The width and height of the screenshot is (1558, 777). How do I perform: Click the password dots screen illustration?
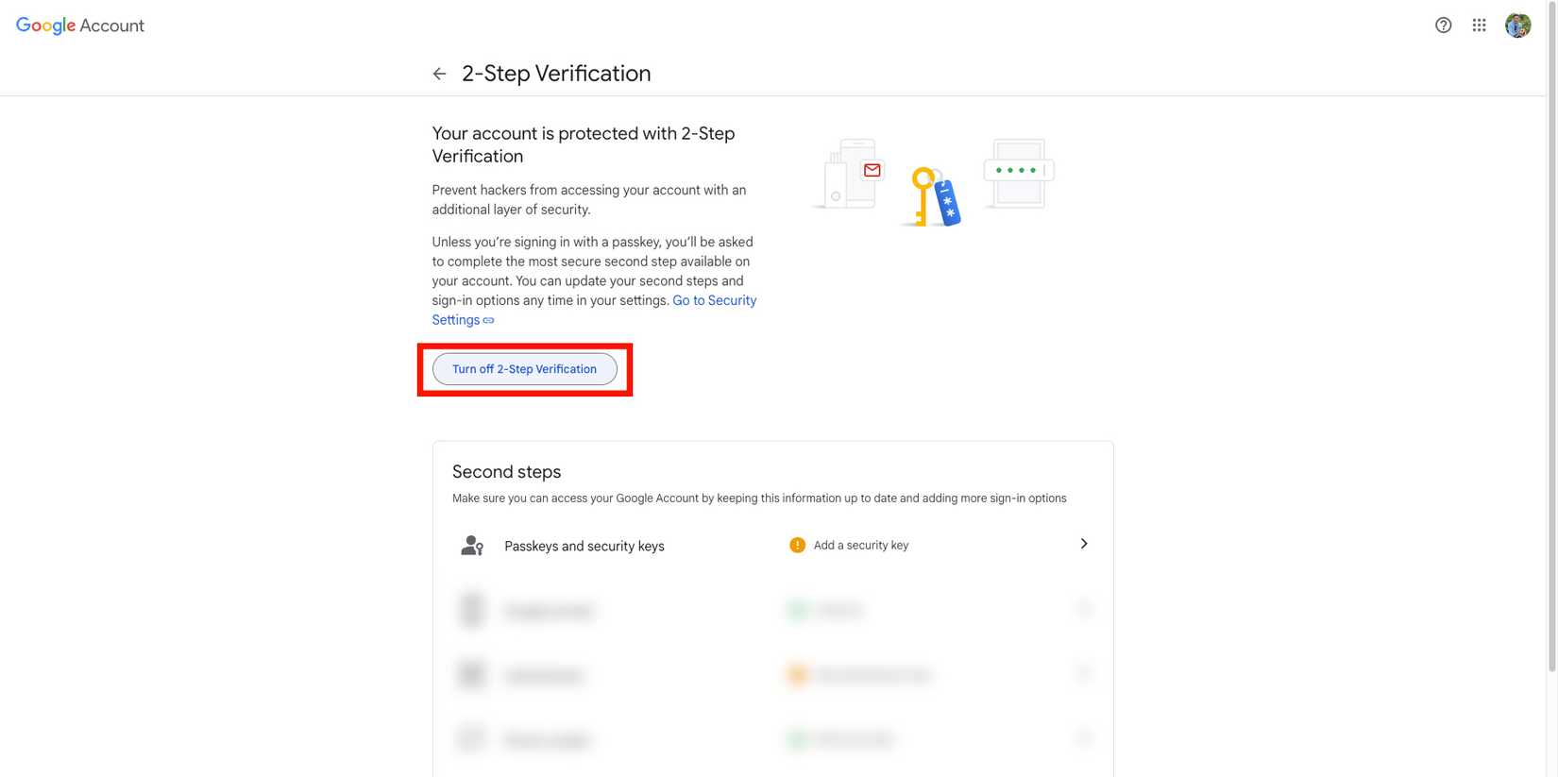pos(1018,172)
